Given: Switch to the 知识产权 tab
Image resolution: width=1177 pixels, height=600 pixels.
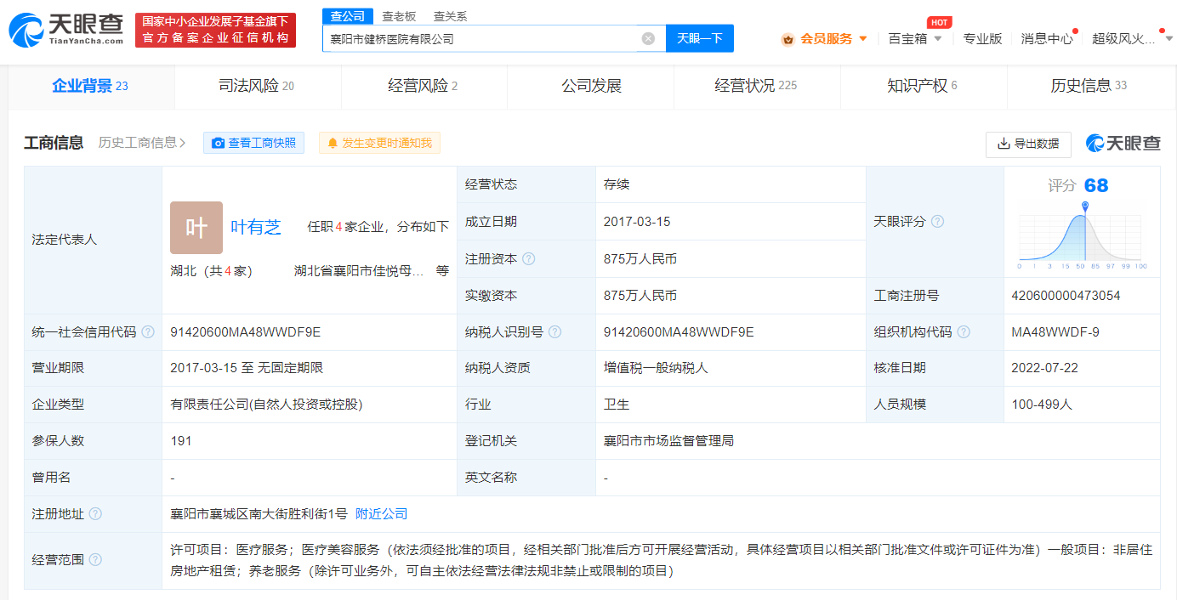Looking at the screenshot, I should point(923,86).
